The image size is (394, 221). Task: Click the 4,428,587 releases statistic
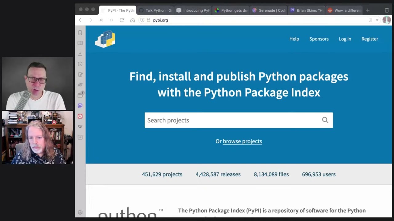click(x=218, y=174)
